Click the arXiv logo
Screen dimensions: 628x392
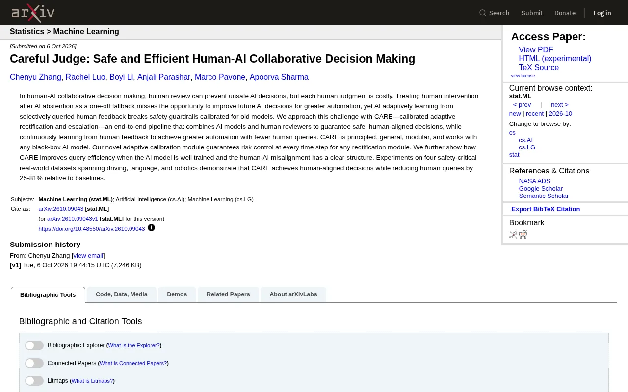[x=33, y=13]
